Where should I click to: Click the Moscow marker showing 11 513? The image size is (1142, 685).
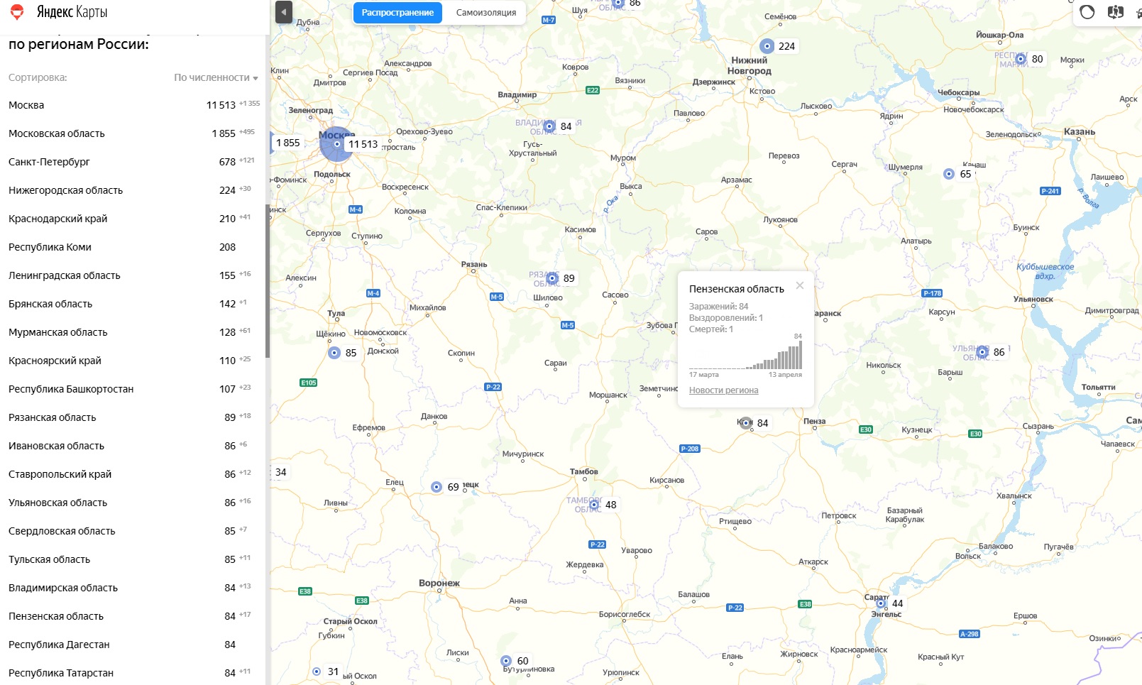tap(338, 143)
